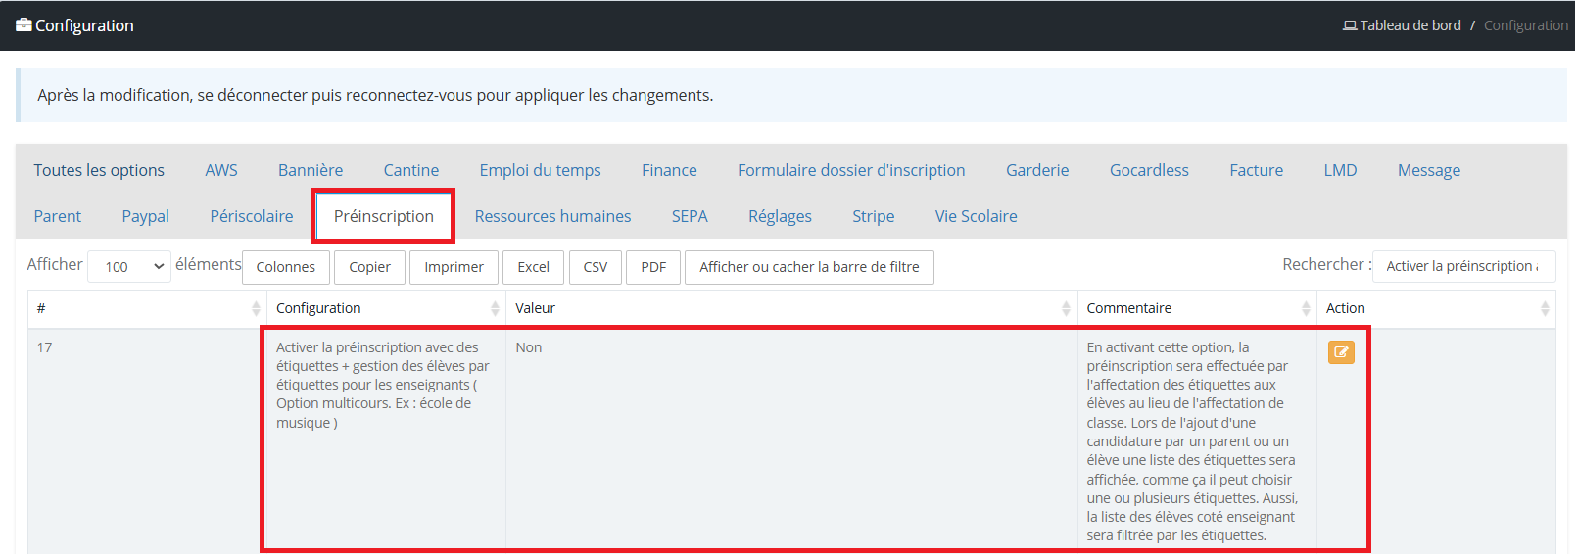The width and height of the screenshot is (1577, 554).
Task: Click the Rechercher search field
Action: coord(1463,266)
